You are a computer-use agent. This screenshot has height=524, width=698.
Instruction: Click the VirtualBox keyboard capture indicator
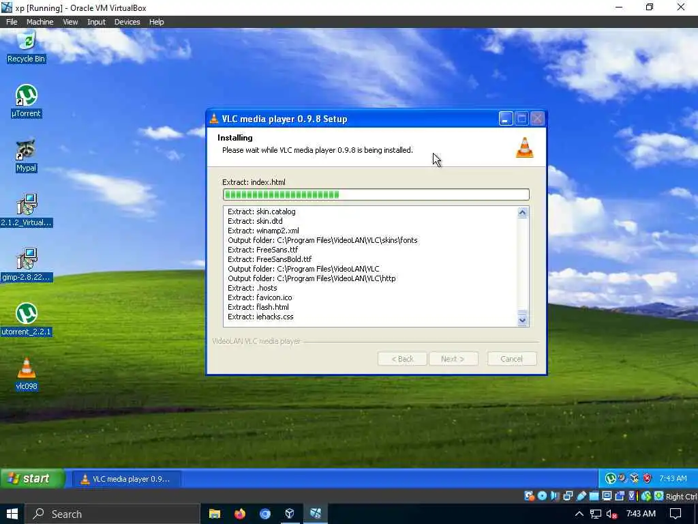tap(659, 496)
